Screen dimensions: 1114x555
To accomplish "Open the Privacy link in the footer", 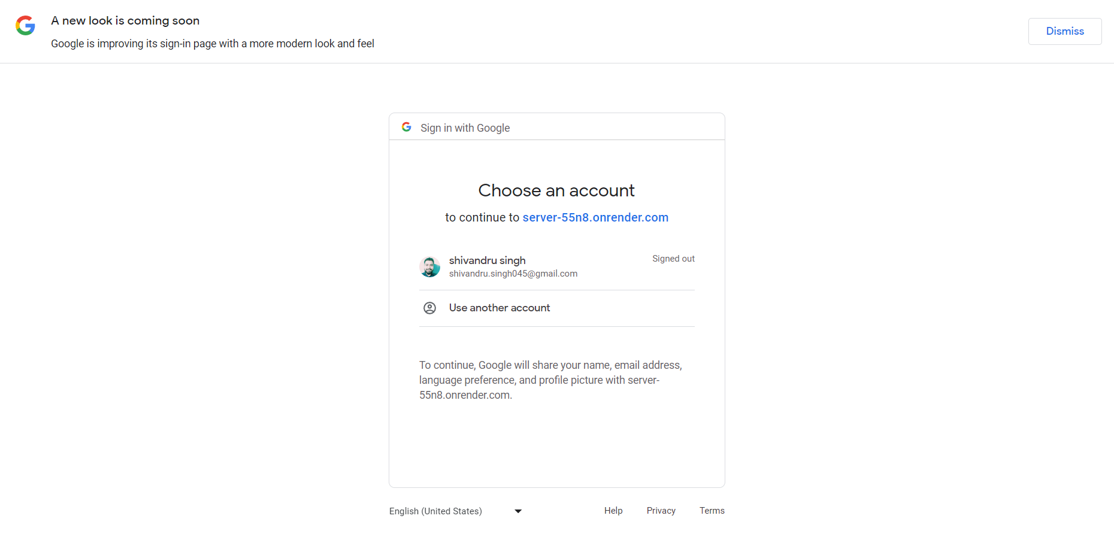I will pyautogui.click(x=661, y=511).
